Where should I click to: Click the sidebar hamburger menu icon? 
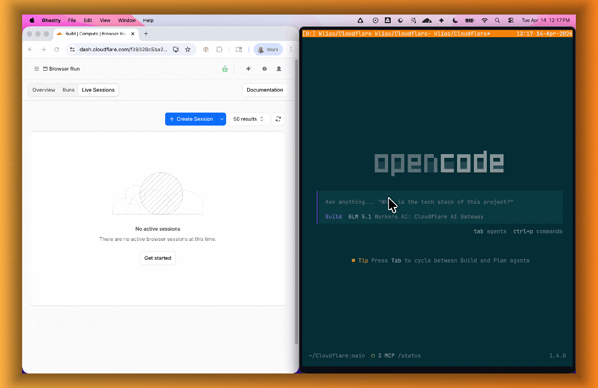pyautogui.click(x=37, y=68)
